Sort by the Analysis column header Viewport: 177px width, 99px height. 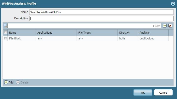click(153, 33)
